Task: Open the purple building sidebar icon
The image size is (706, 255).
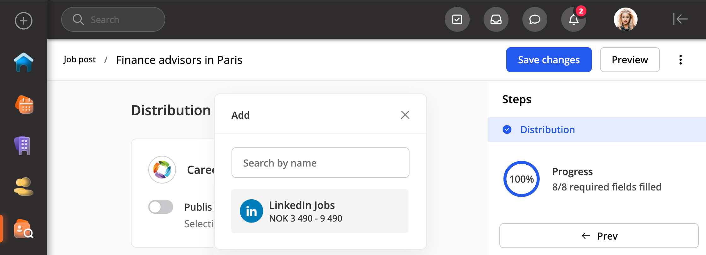Action: tap(22, 145)
